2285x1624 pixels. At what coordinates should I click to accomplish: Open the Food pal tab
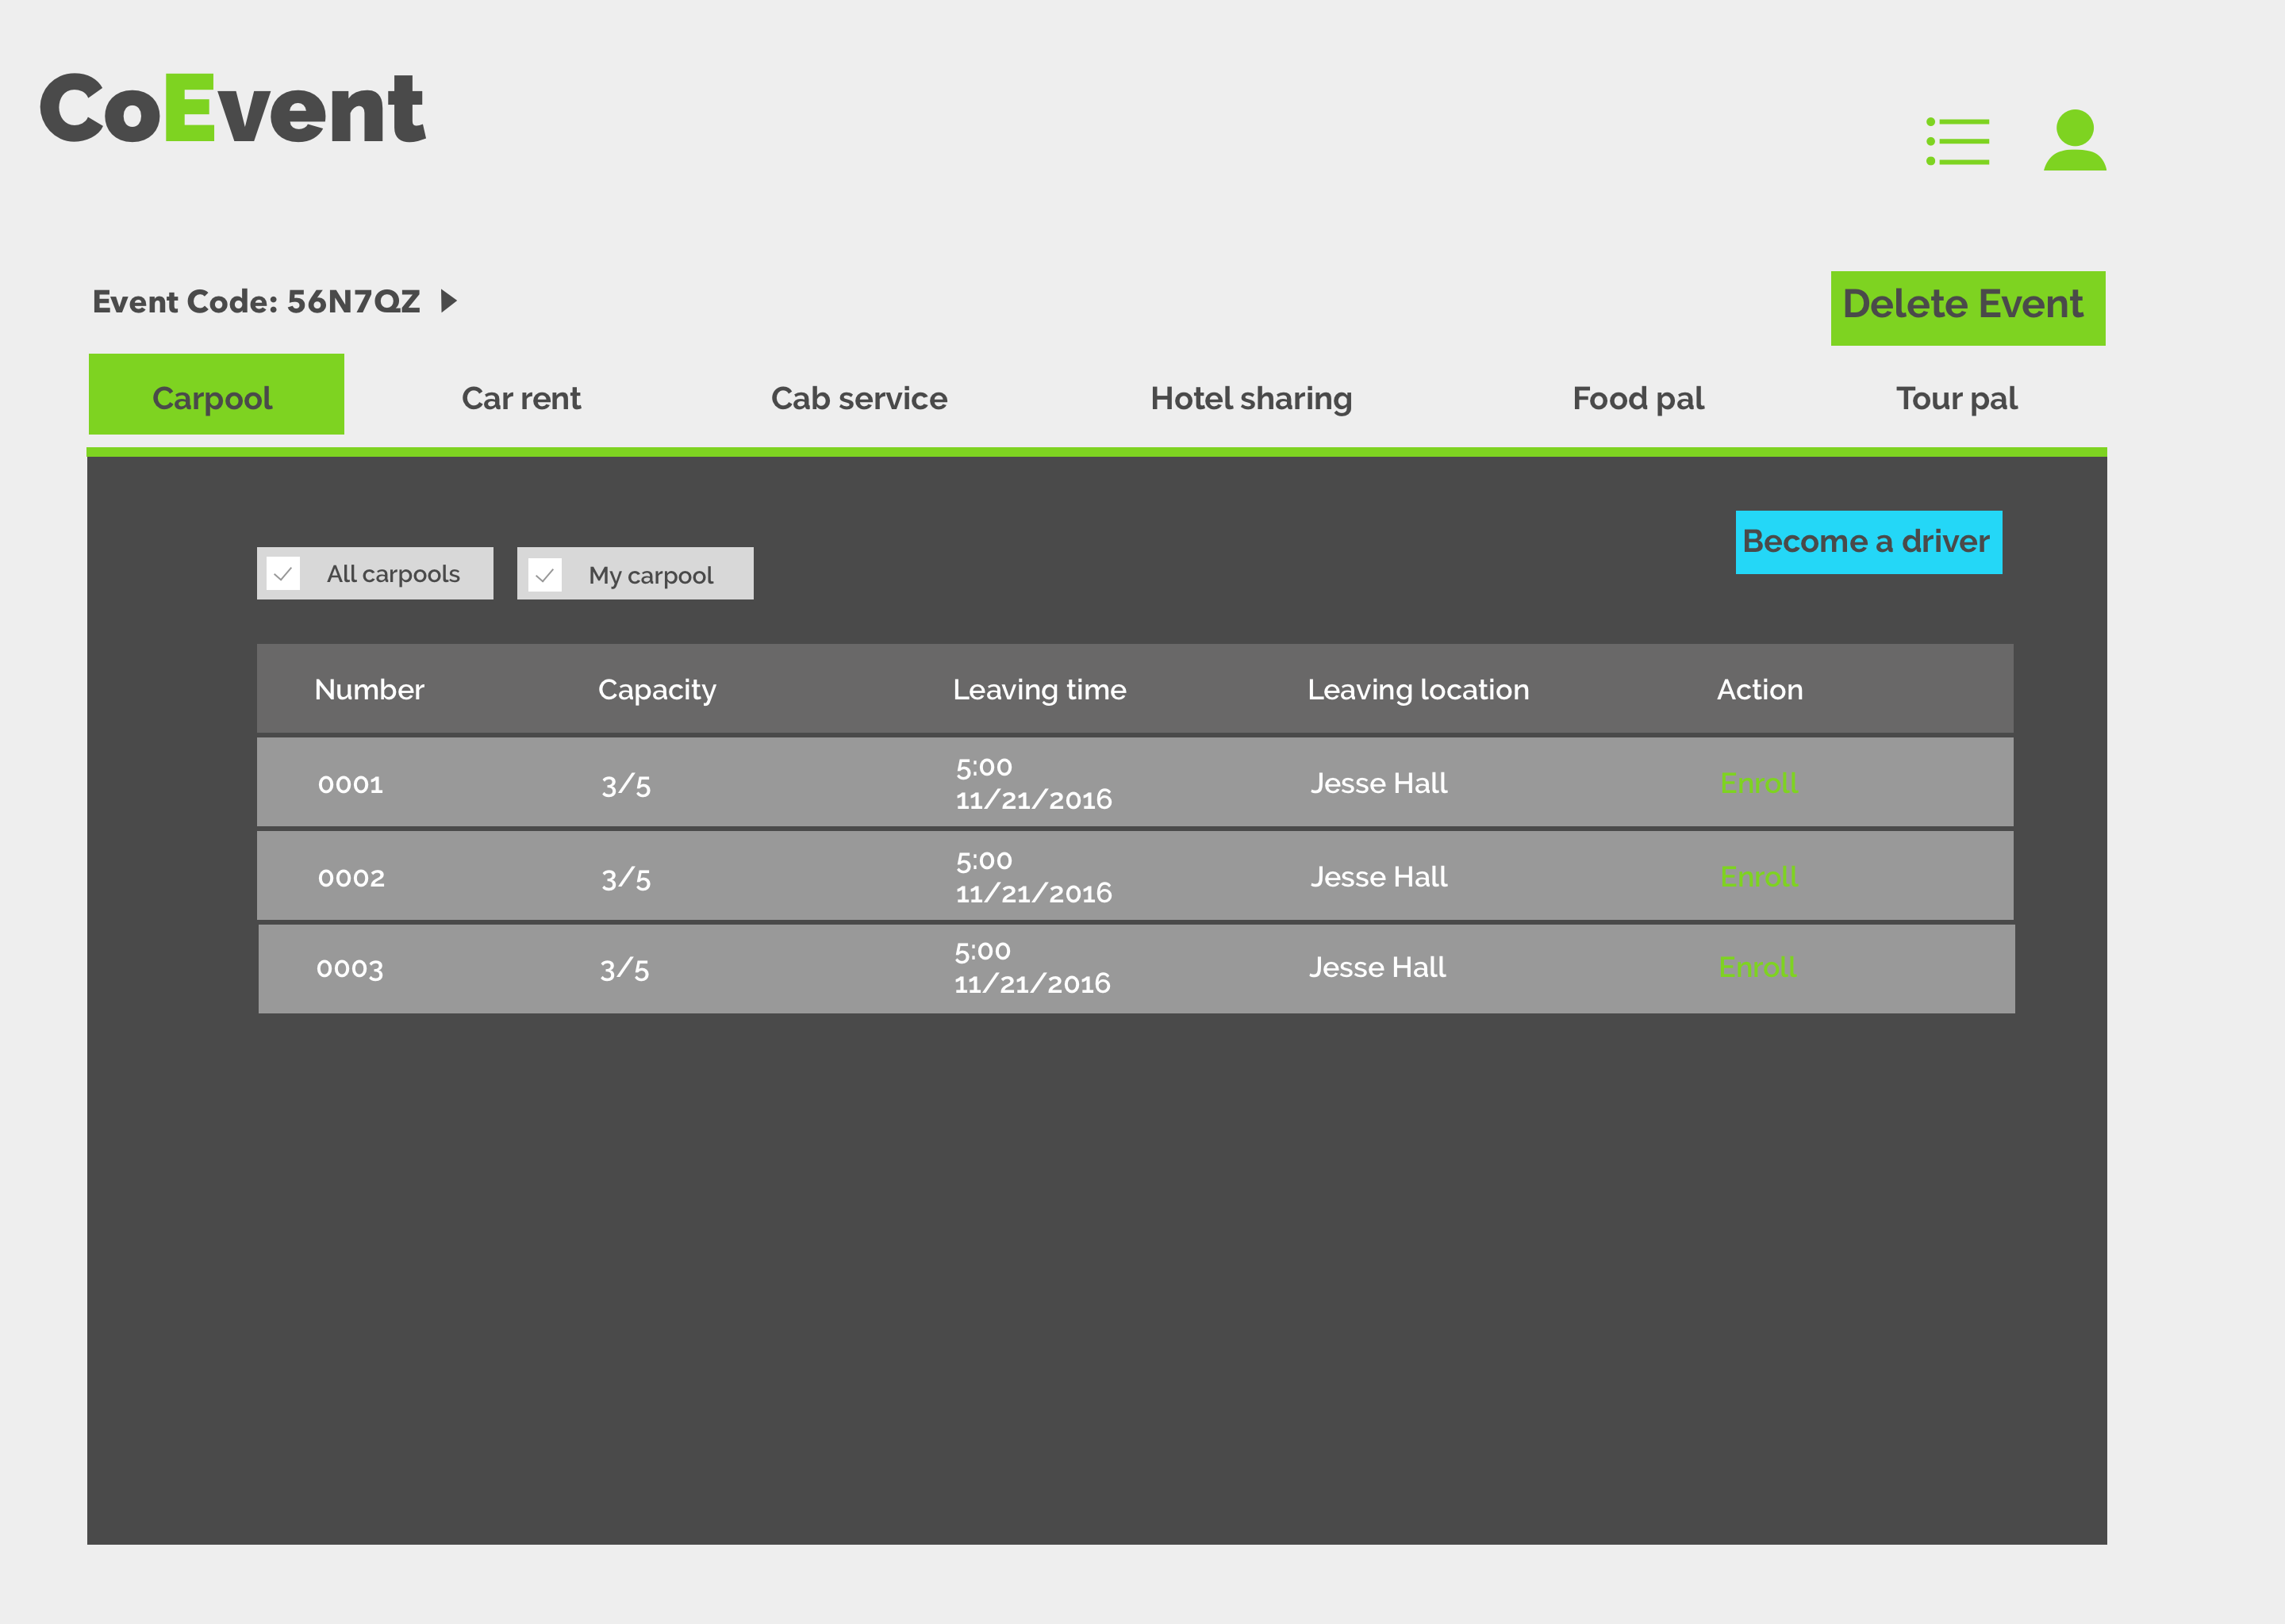[x=1638, y=398]
